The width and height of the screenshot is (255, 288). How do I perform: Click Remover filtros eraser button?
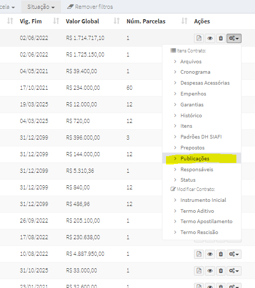coord(90,7)
